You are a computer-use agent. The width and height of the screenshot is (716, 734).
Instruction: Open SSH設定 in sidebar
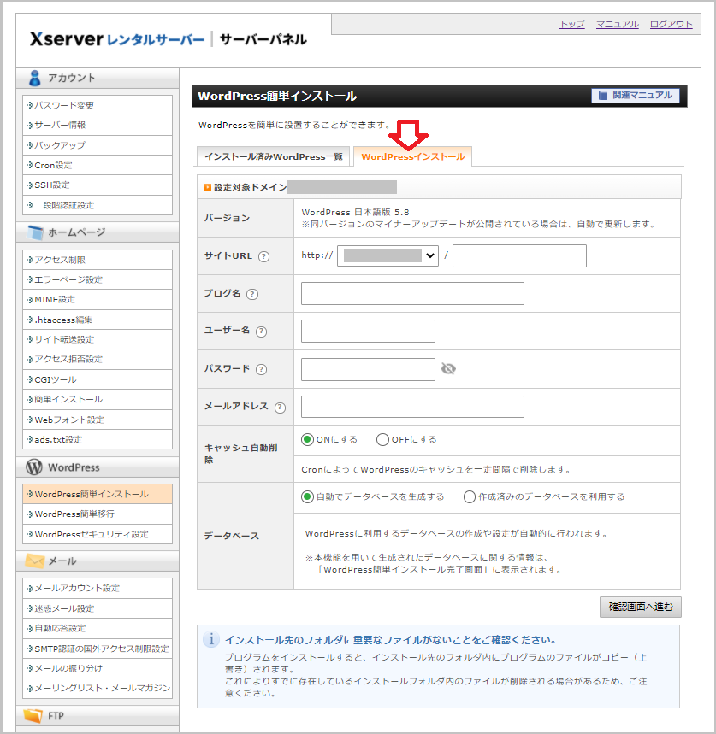98,185
